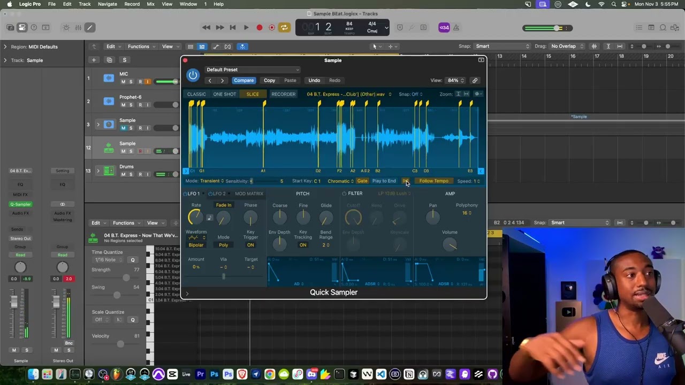Mute the Drums track
Screen dimensions: 685x385
click(x=123, y=174)
